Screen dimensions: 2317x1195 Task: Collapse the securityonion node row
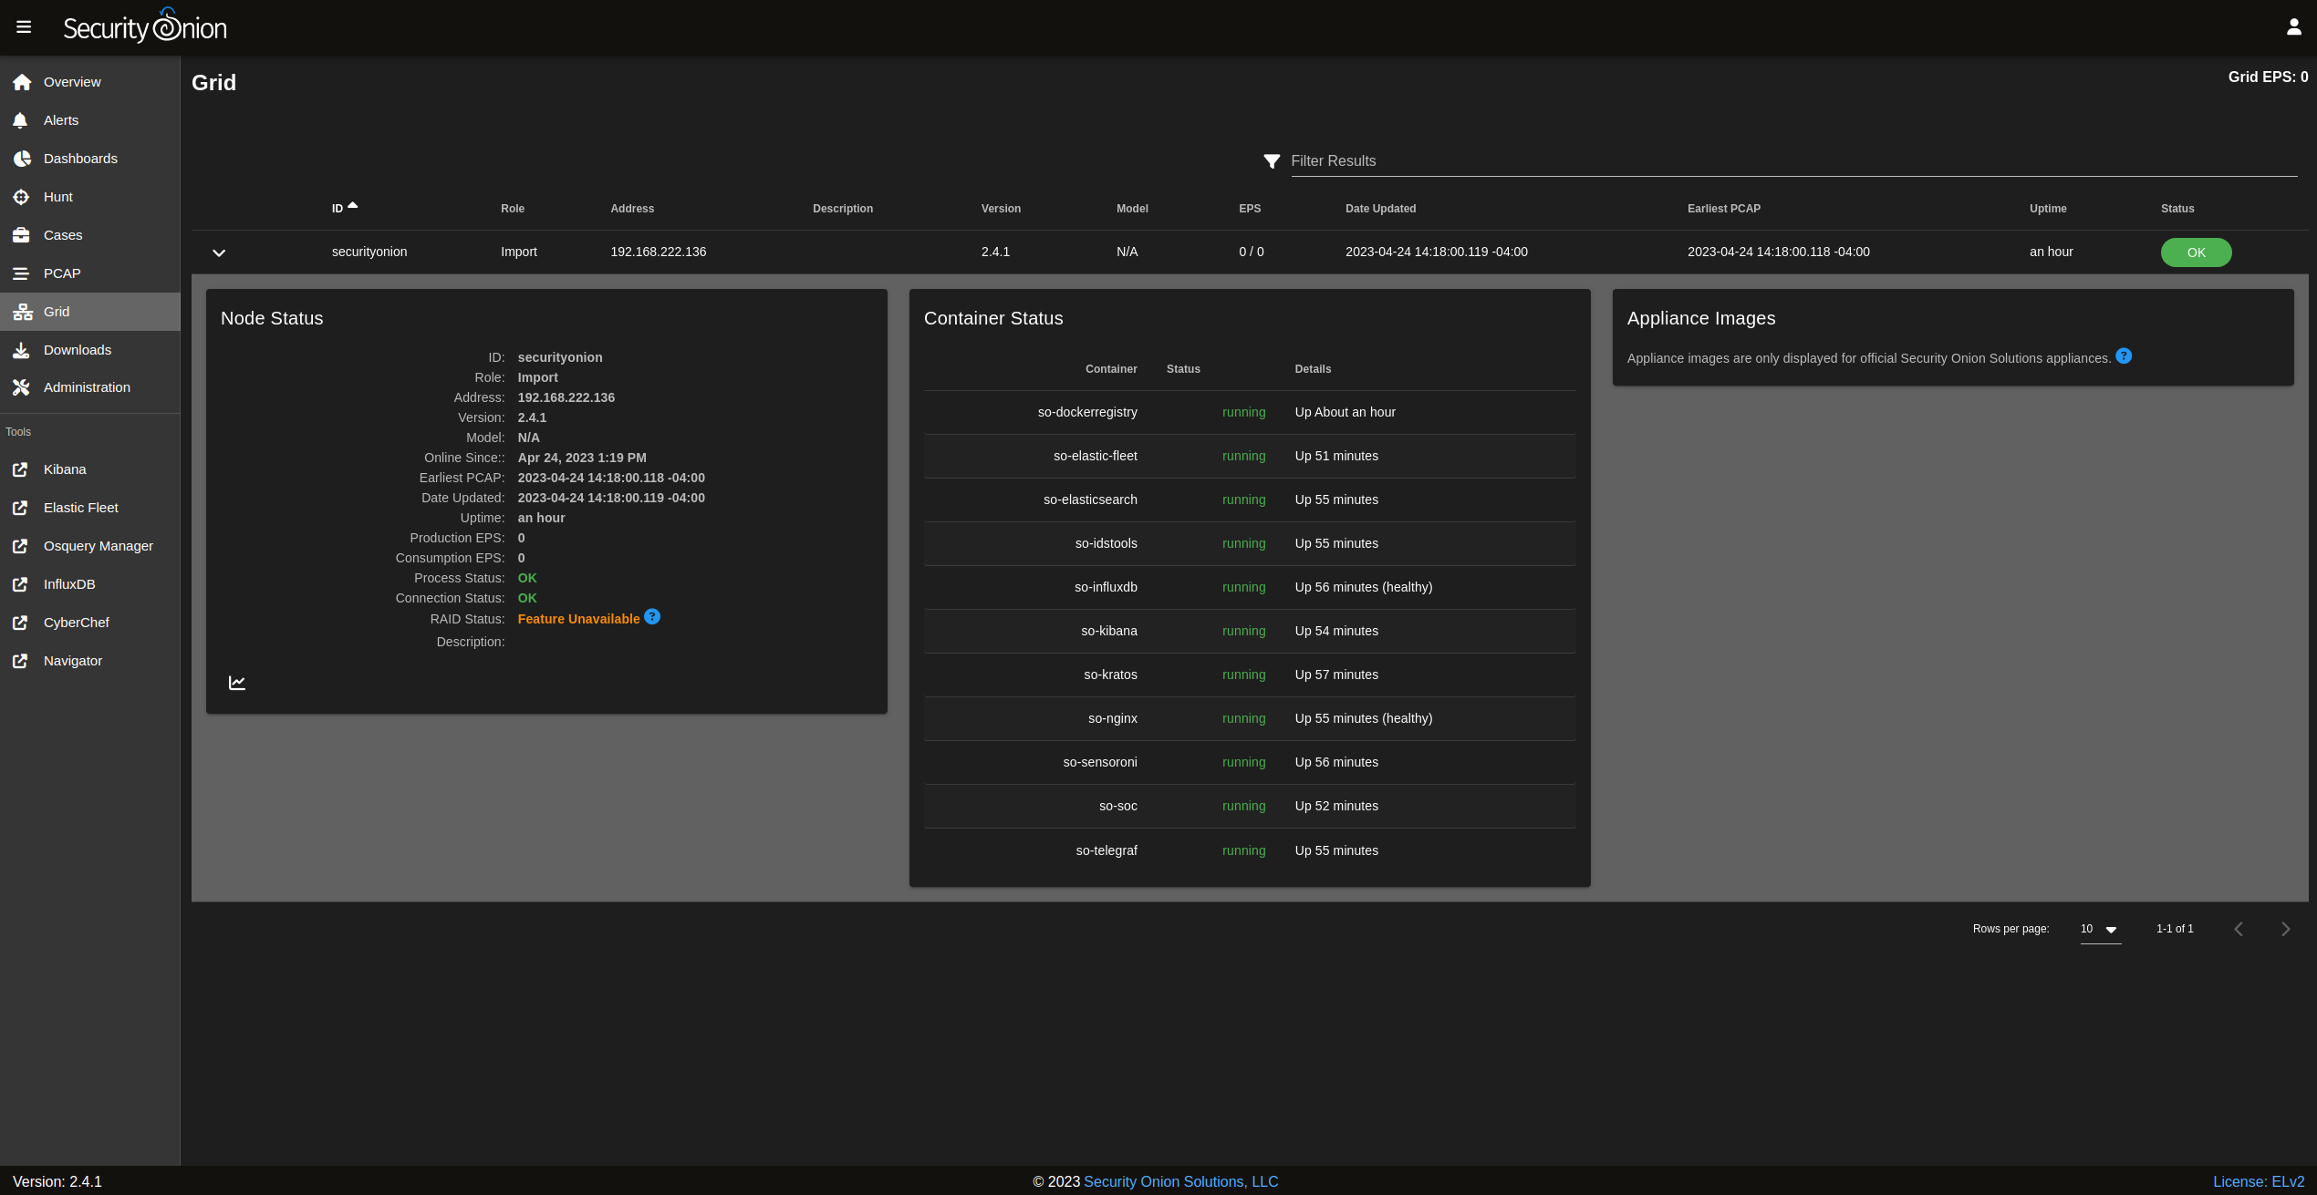[x=219, y=252]
